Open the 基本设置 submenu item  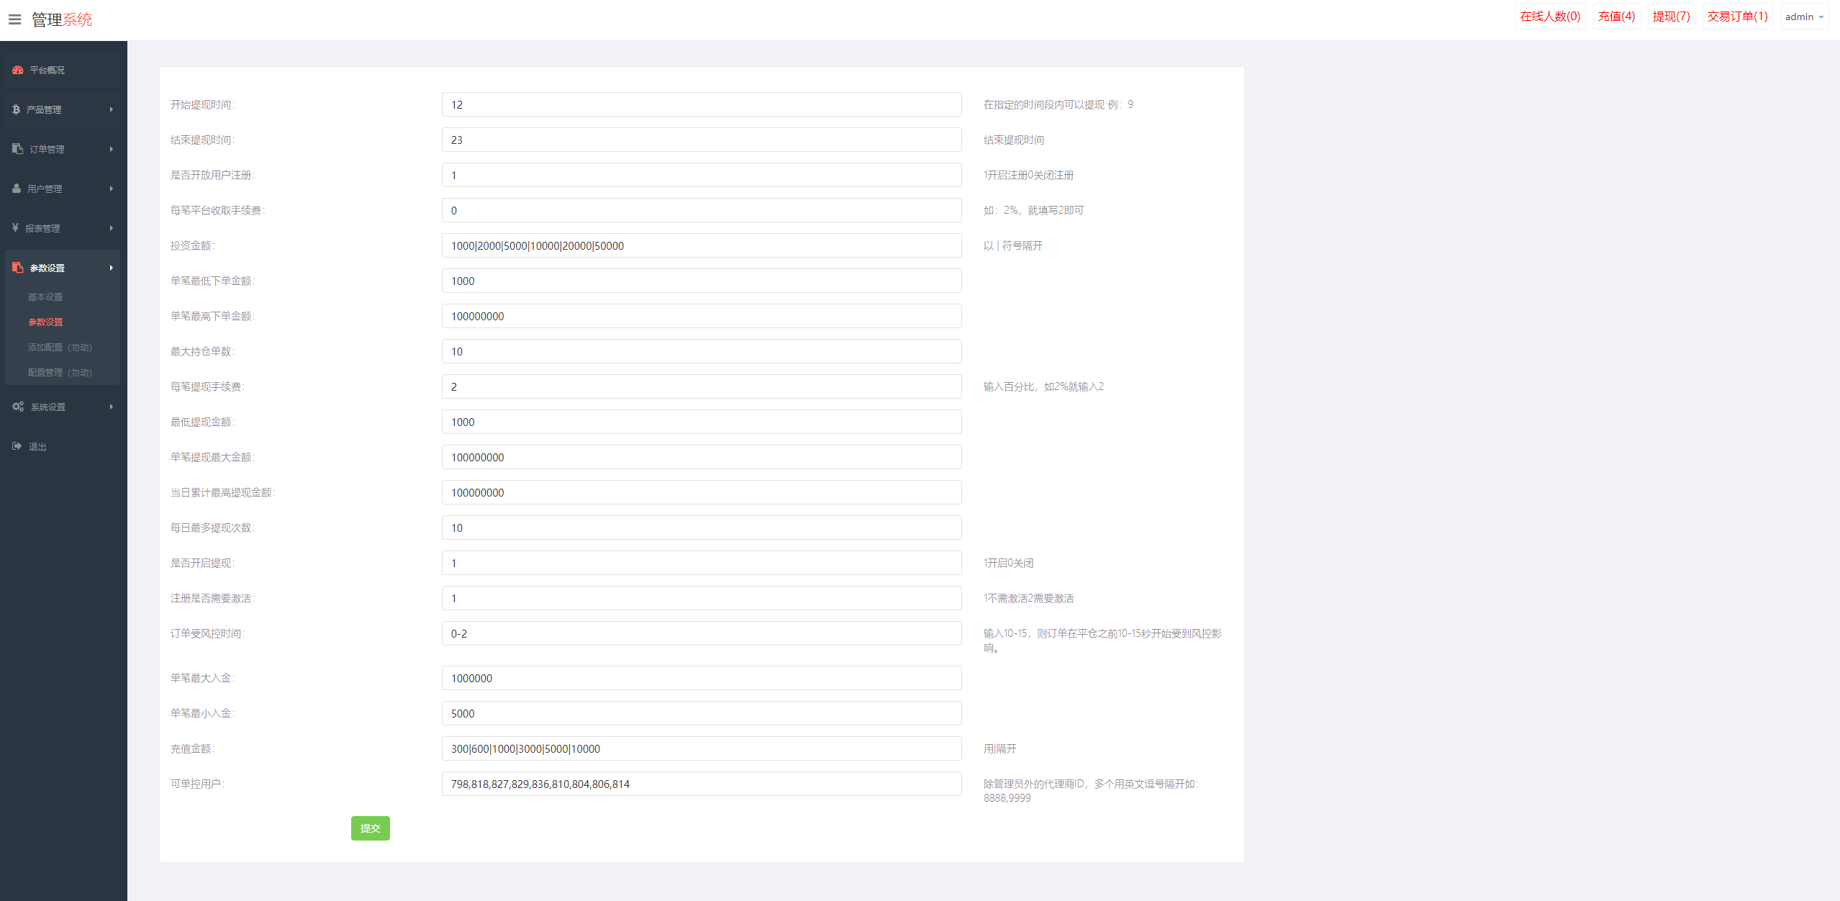(45, 297)
